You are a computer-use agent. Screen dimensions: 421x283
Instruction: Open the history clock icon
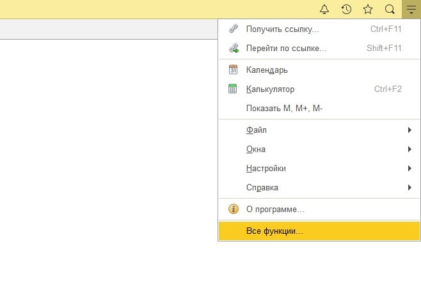[346, 9]
